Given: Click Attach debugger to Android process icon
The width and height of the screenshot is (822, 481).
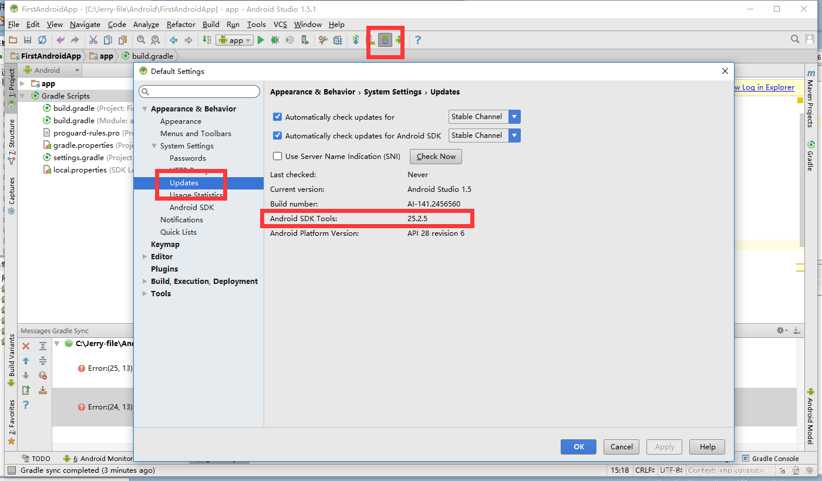Looking at the screenshot, I should (x=304, y=40).
